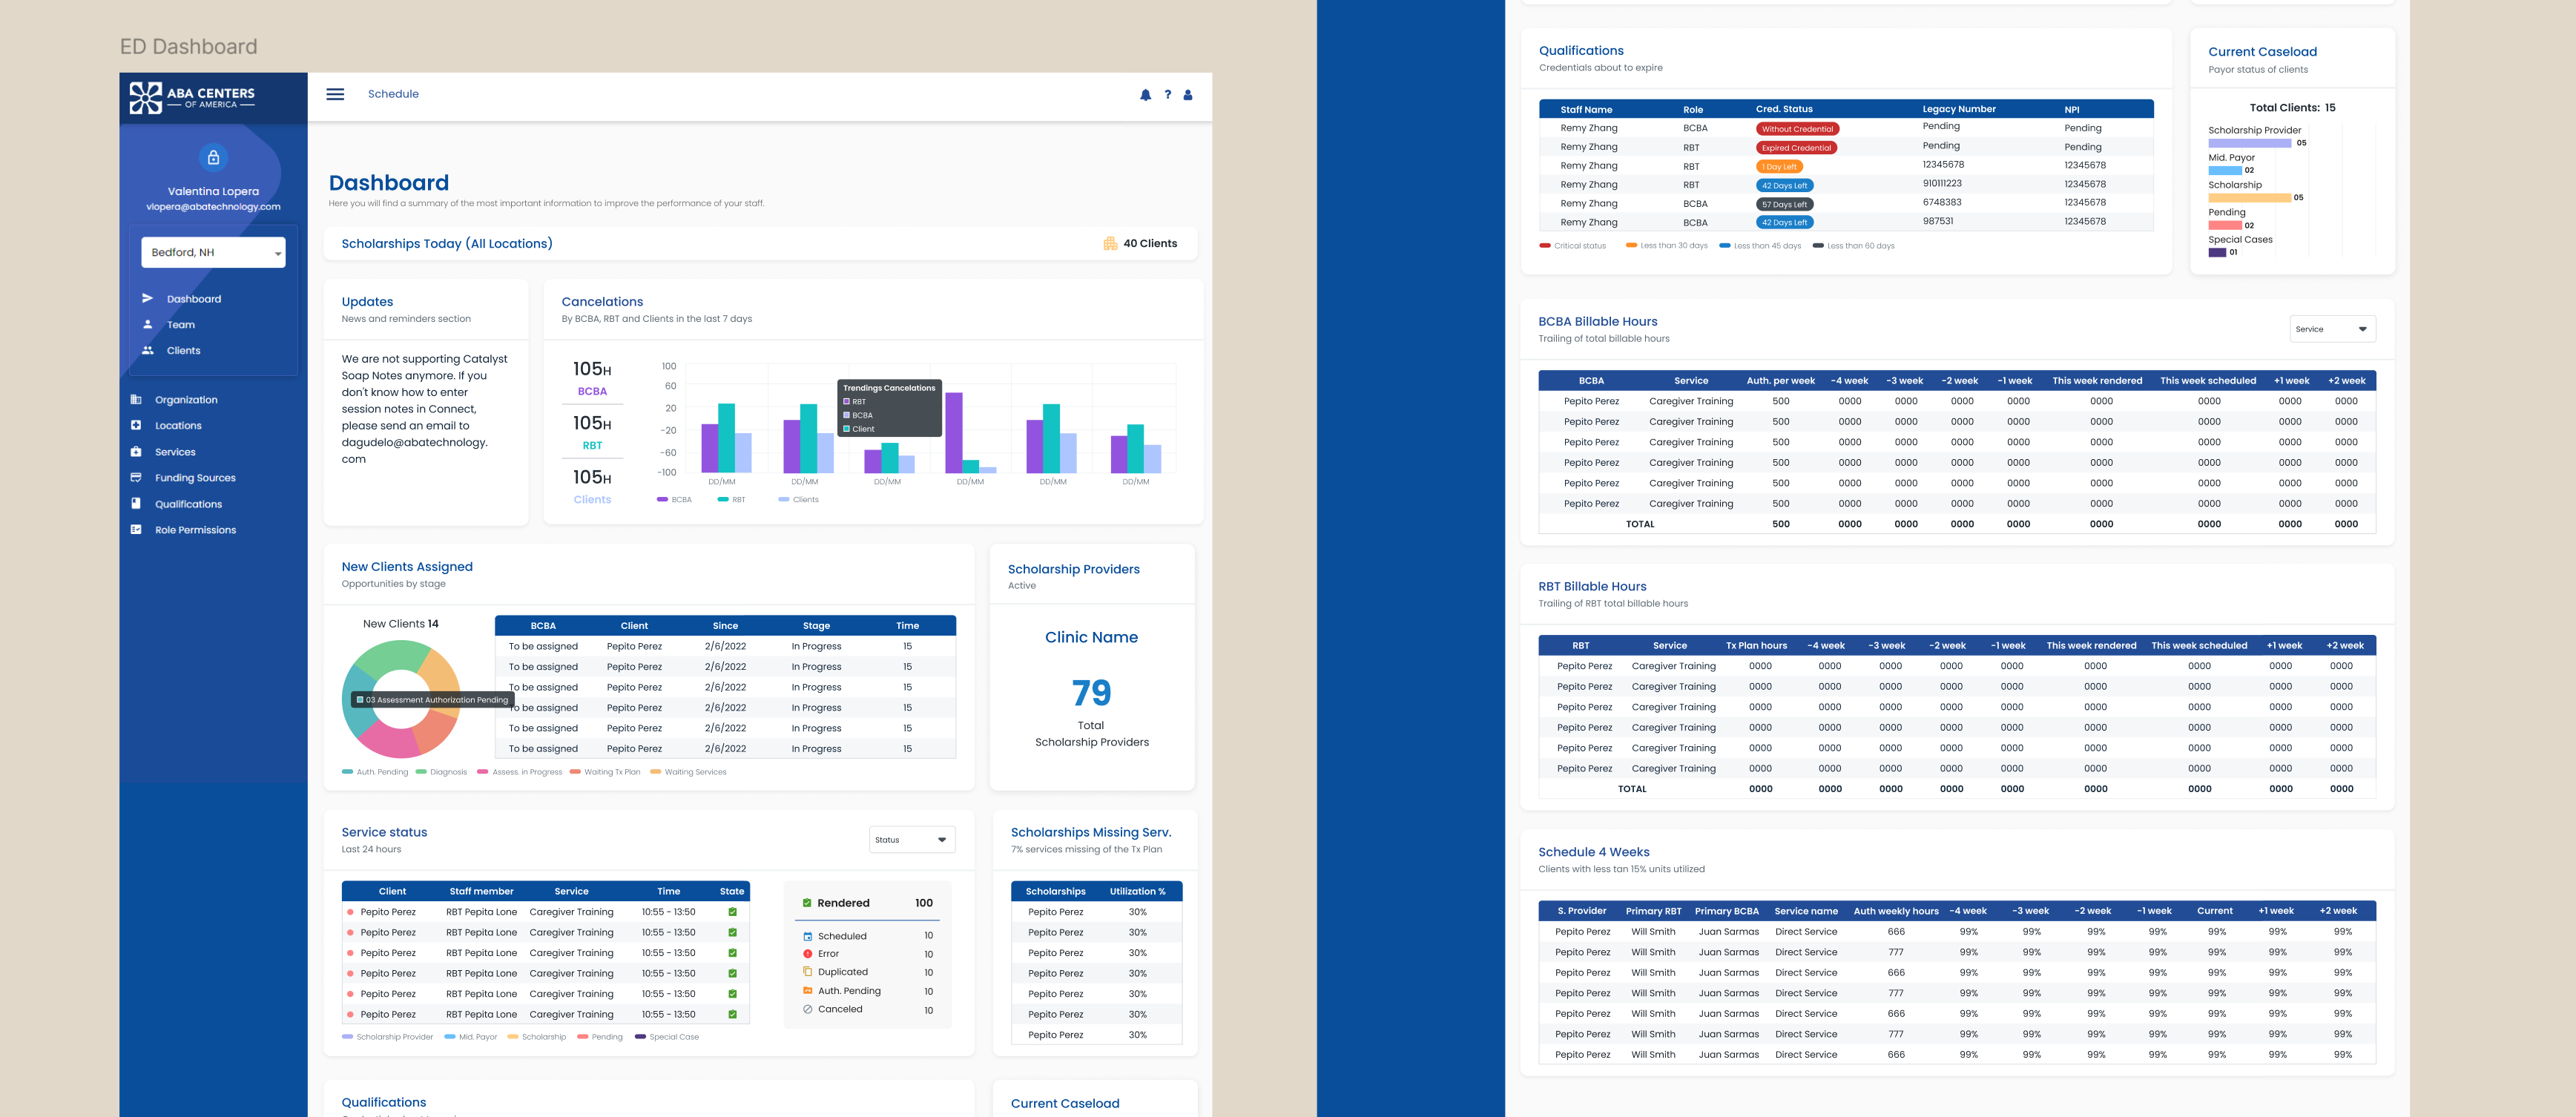Toggle the Rendered green checkbox
2576x1117 pixels.
point(807,903)
